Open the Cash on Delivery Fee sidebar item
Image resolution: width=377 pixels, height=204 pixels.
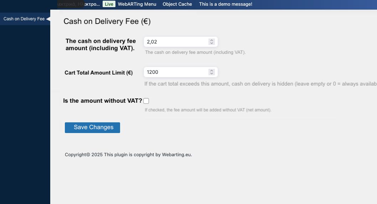tap(24, 19)
